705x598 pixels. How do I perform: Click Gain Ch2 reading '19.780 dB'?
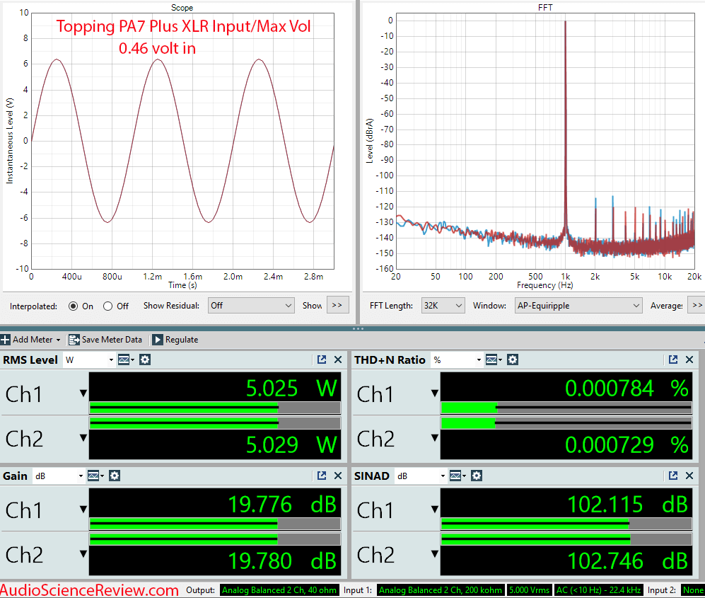(x=282, y=560)
